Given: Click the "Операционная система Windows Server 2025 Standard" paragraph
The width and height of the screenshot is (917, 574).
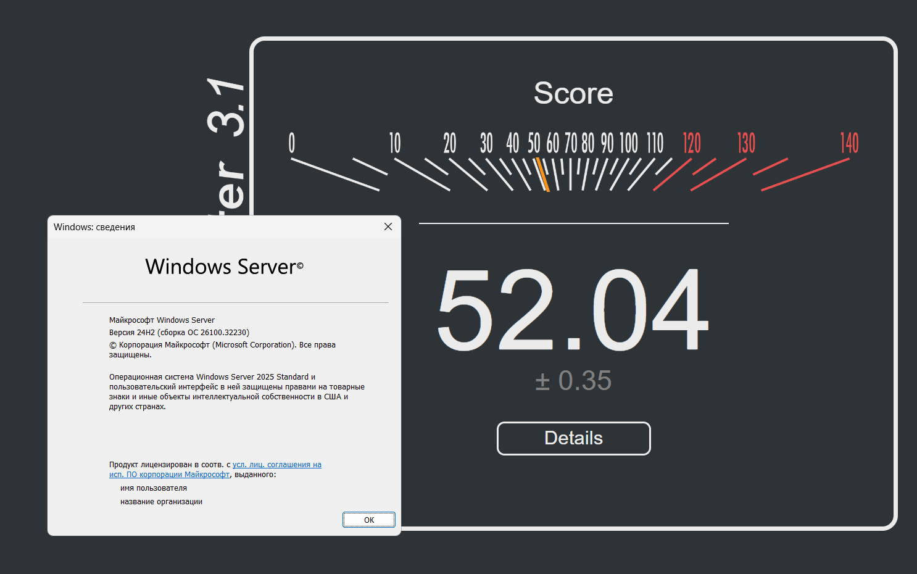Looking at the screenshot, I should (x=237, y=391).
